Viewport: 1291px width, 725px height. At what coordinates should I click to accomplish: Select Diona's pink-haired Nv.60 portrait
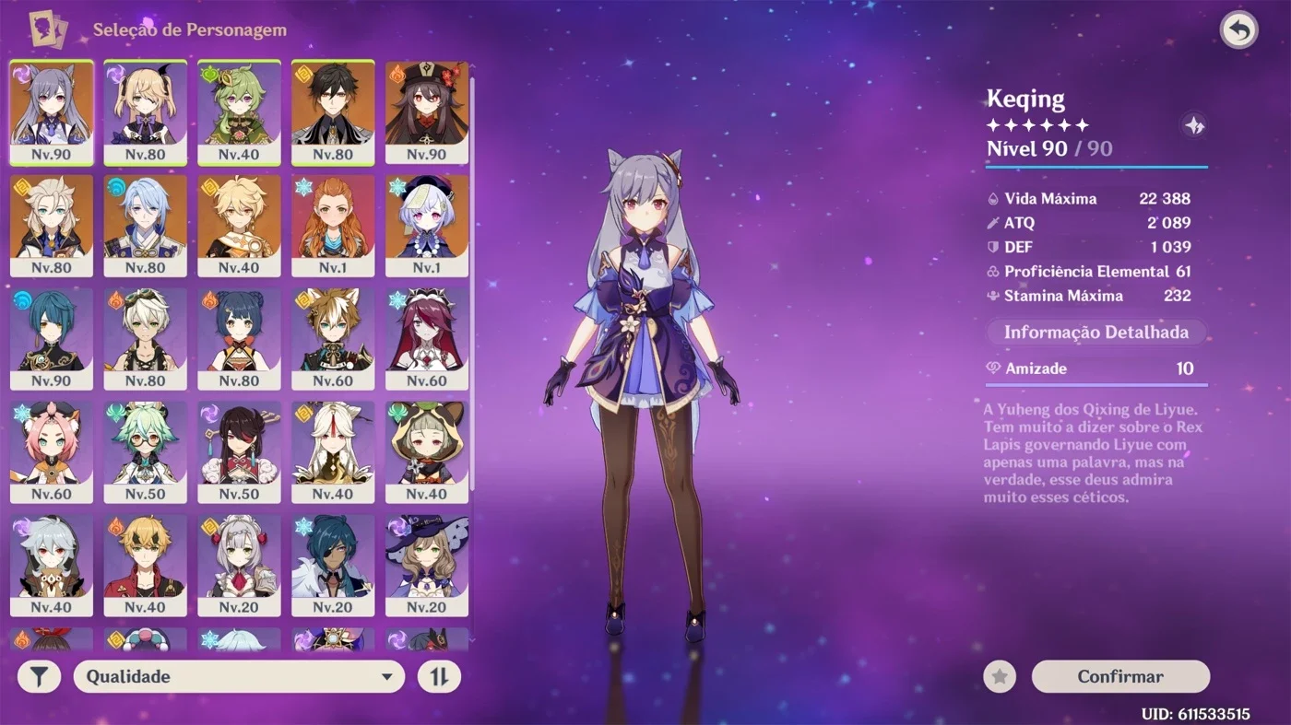click(x=52, y=452)
